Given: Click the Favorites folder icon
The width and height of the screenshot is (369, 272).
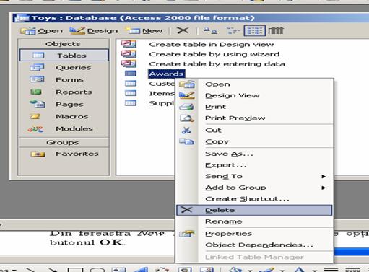Looking at the screenshot, I should [38, 154].
